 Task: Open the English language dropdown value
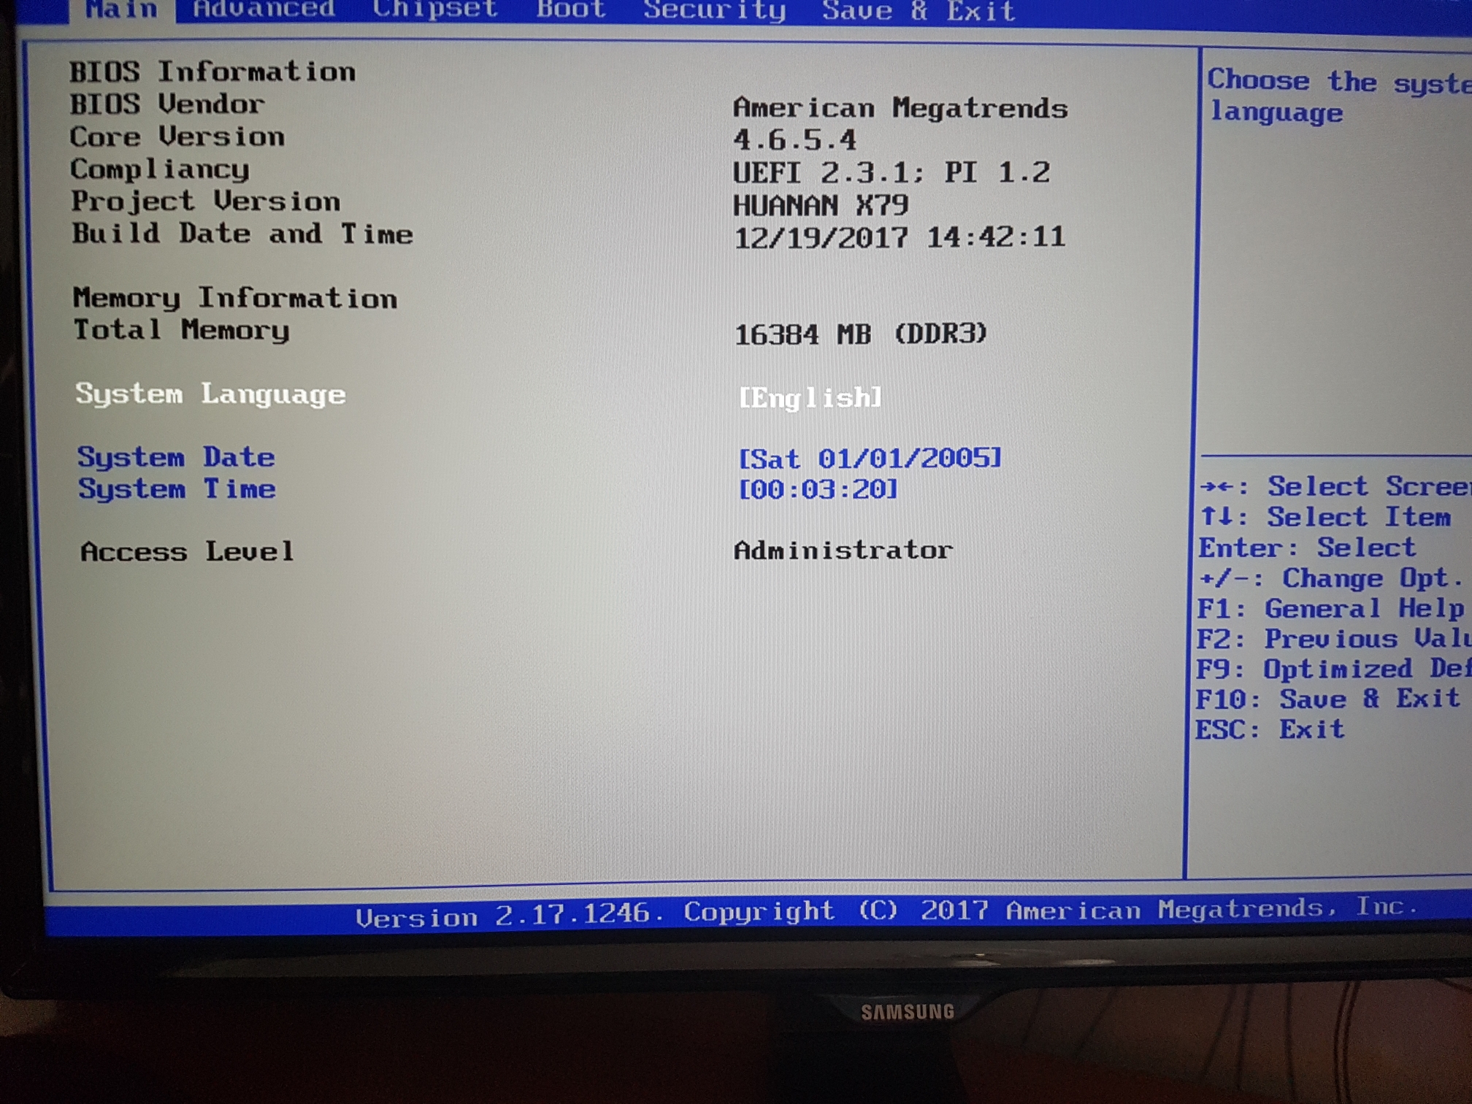click(810, 398)
